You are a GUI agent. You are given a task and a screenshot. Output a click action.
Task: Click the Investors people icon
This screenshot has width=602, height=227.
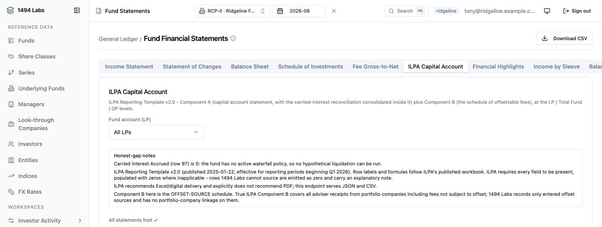point(11,144)
